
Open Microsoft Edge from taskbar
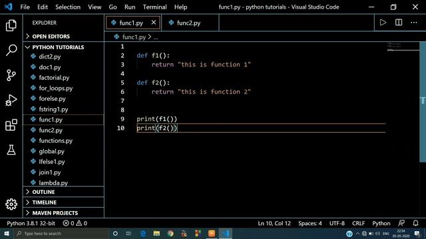pyautogui.click(x=143, y=233)
